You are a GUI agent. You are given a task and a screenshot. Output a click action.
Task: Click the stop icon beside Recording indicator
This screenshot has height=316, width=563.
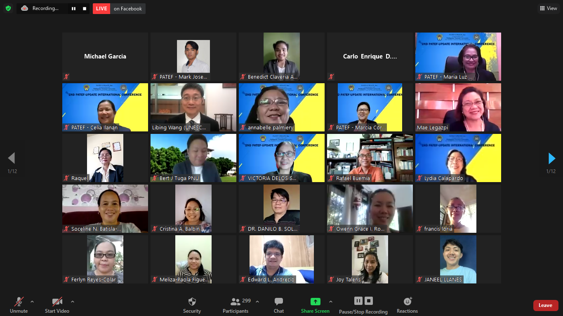pos(85,9)
